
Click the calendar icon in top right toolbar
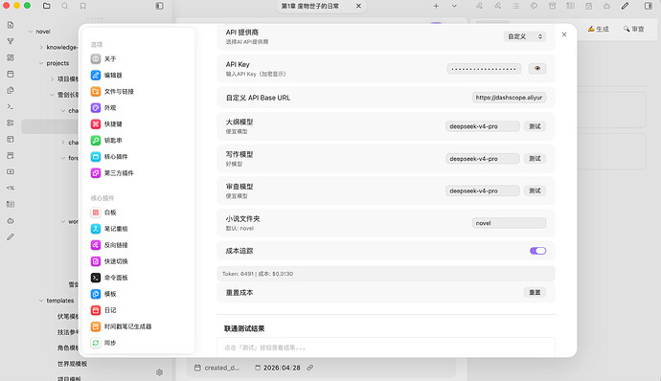pyautogui.click(x=588, y=6)
